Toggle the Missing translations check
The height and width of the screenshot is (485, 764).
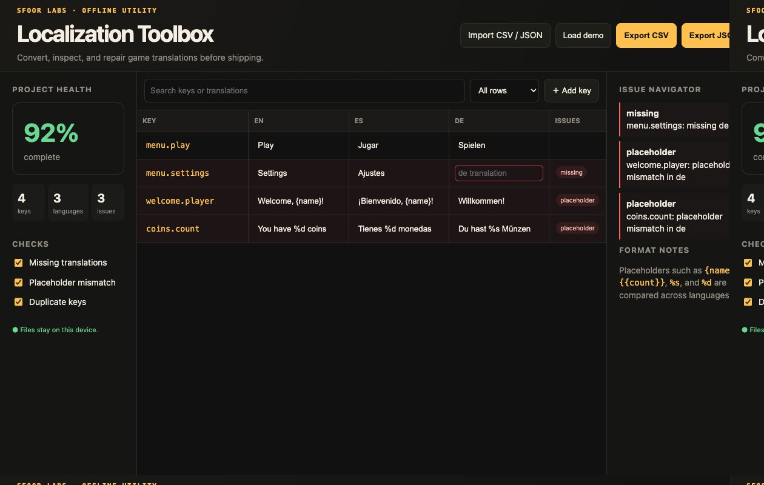[18, 263]
